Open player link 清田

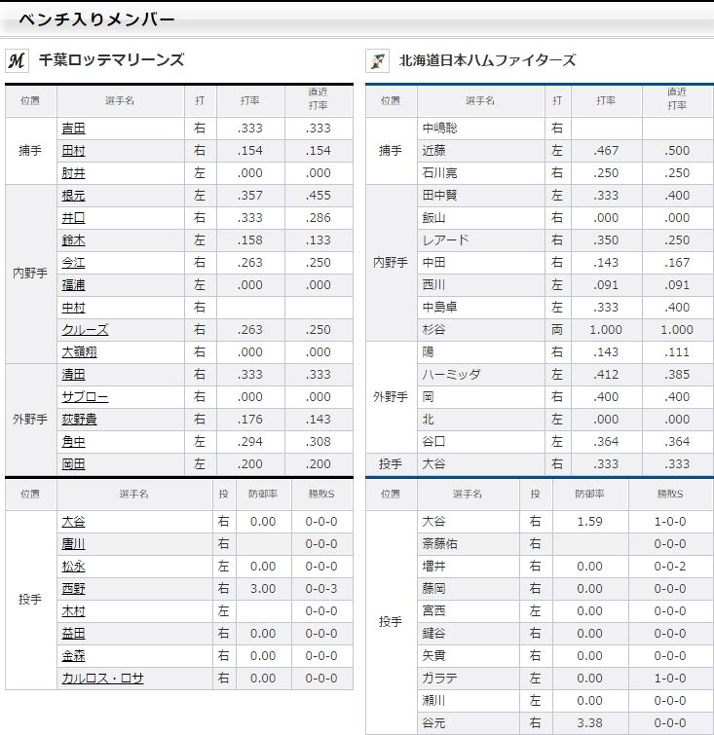coord(74,375)
